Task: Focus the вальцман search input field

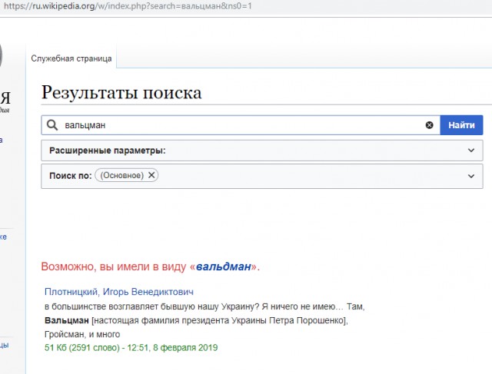Action: 241,125
